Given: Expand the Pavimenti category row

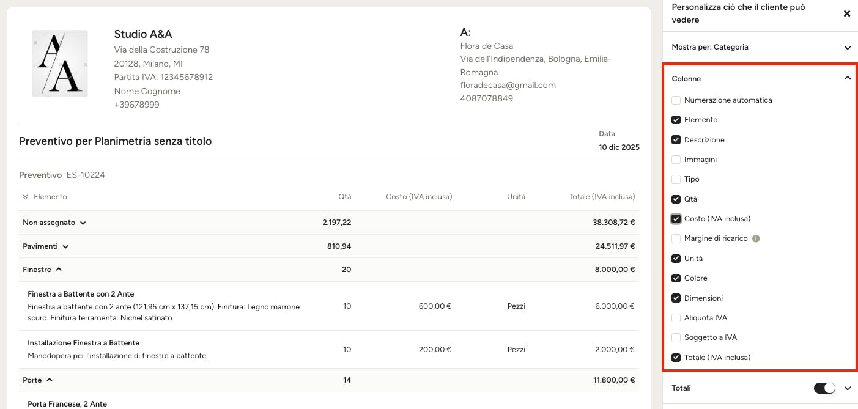Looking at the screenshot, I should click(x=65, y=246).
